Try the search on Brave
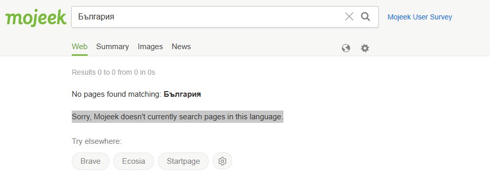Screen dimensions: 490x195 pos(90,161)
